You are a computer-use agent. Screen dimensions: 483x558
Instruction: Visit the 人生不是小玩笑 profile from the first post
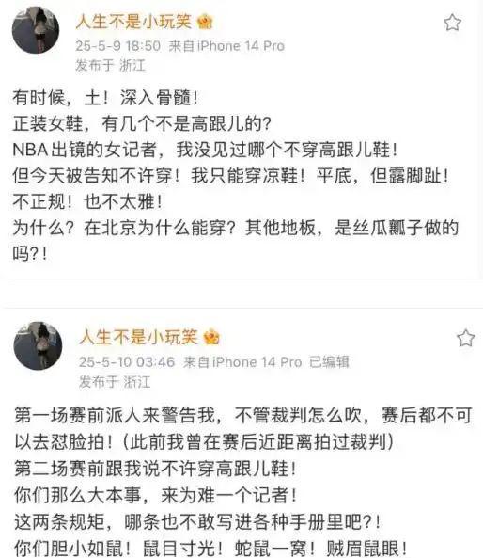point(133,22)
